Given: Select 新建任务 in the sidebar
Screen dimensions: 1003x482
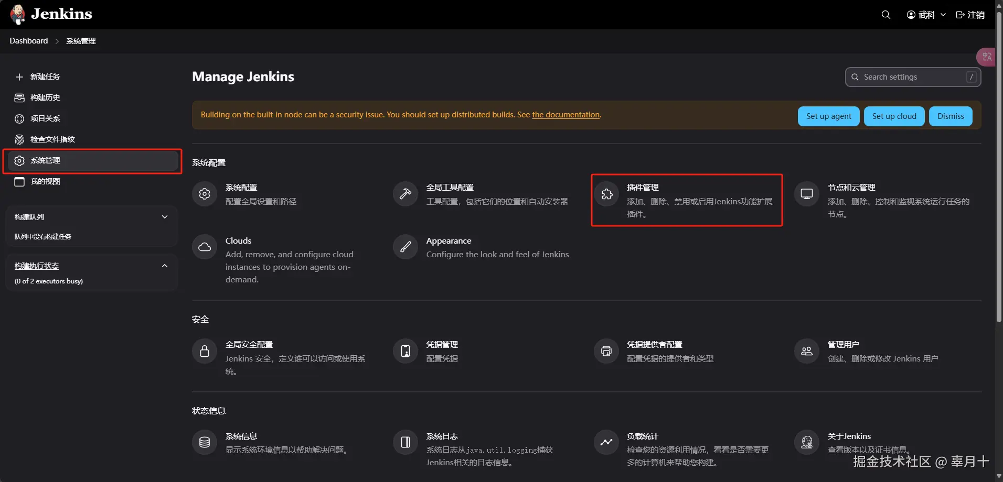Looking at the screenshot, I should [45, 76].
